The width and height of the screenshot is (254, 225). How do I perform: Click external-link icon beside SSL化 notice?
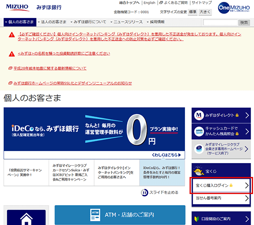10,83
